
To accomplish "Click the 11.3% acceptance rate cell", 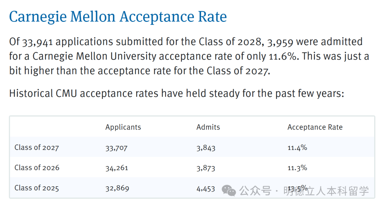I will pos(297,168).
